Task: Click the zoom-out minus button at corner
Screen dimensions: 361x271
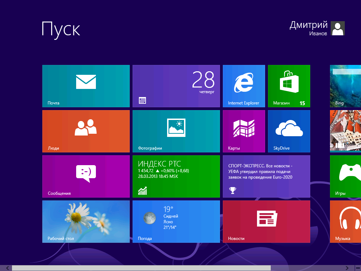Action: point(358,268)
